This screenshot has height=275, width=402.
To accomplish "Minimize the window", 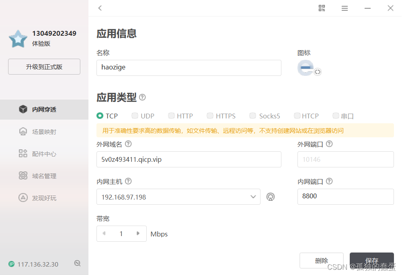I will coord(367,8).
